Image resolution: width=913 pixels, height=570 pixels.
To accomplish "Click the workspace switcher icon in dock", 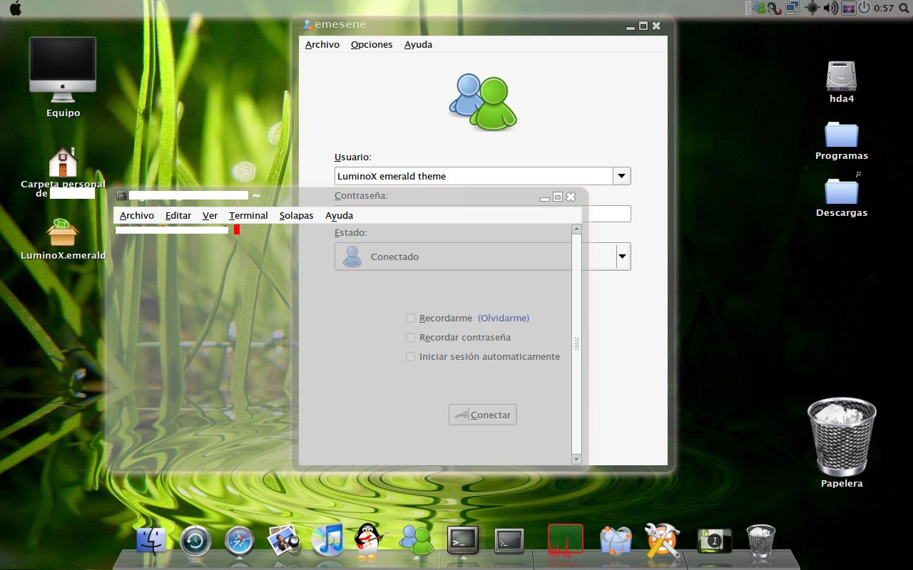I will [x=715, y=540].
